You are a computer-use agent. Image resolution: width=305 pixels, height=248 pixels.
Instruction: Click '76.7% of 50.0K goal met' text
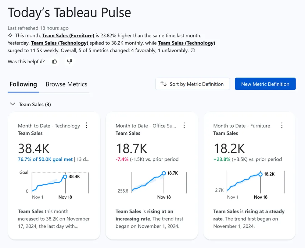(45, 159)
